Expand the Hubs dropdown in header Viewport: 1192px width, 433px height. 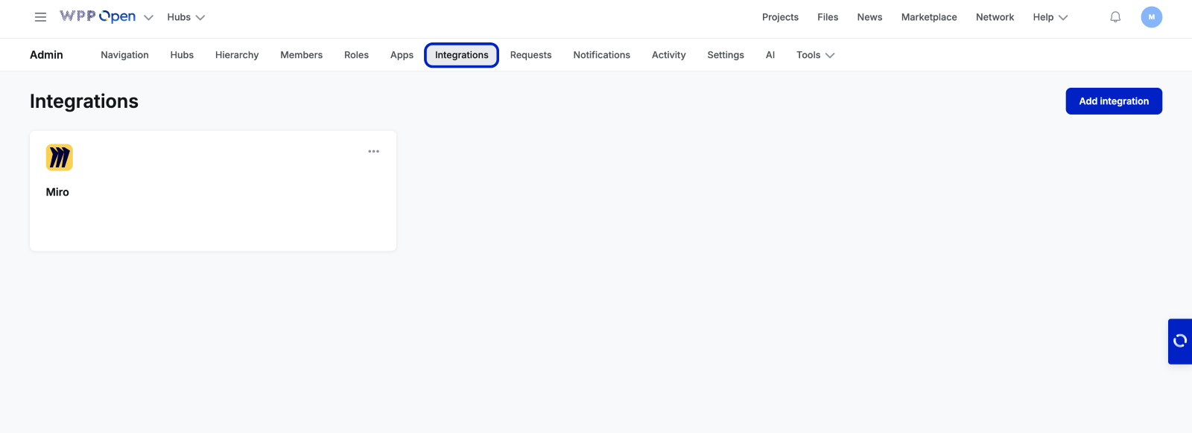tap(186, 17)
